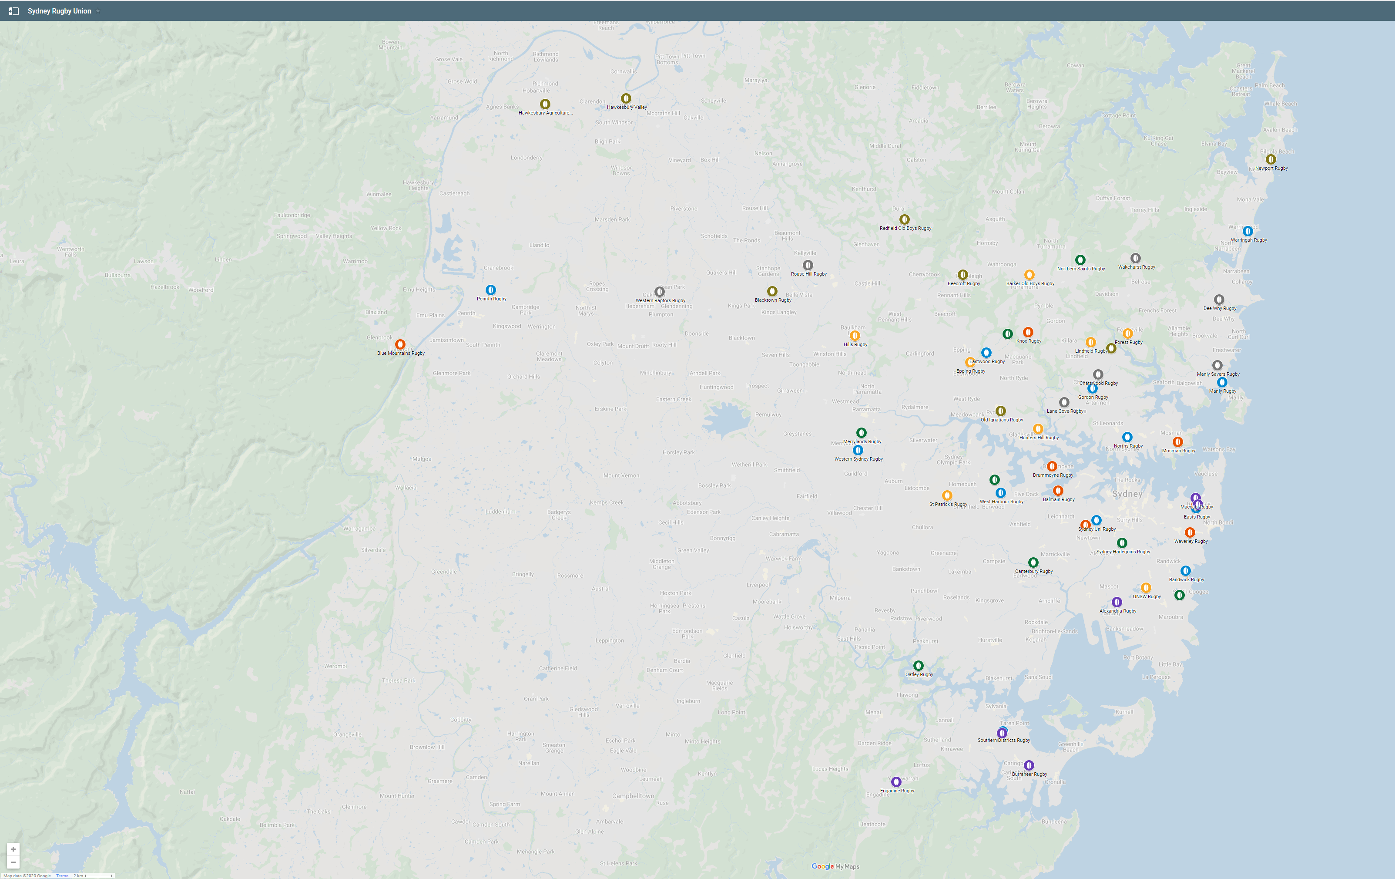Screen dimensions: 1395x879
Task: Select the Mosman Rugby marker
Action: (1177, 442)
